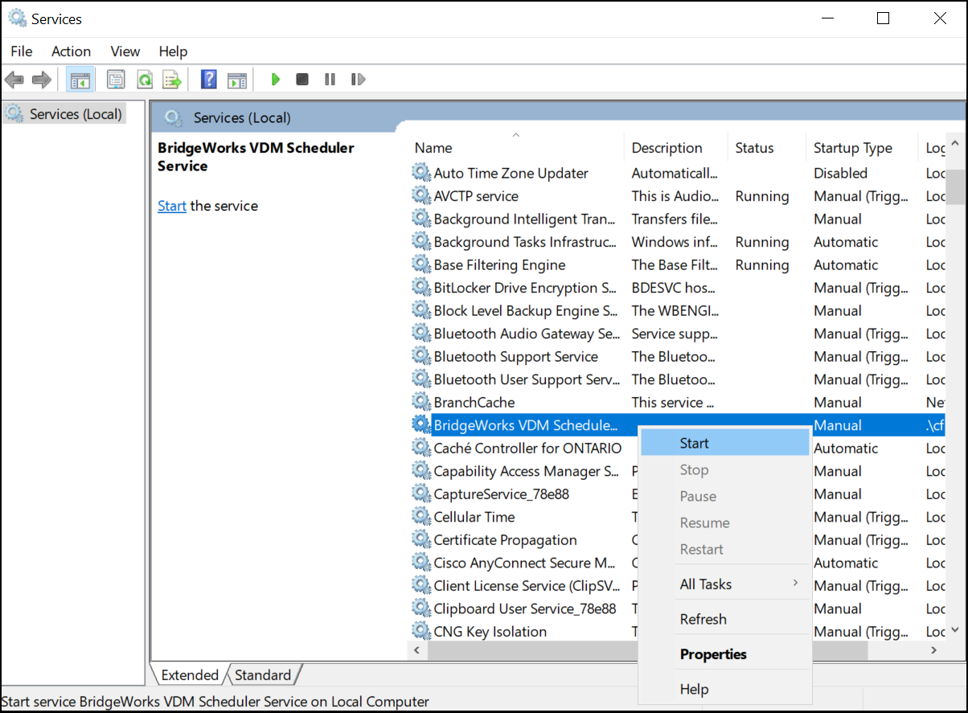Image resolution: width=968 pixels, height=713 pixels.
Task: Select Bluetooth User Support Serv... service
Action: click(677, 379)
